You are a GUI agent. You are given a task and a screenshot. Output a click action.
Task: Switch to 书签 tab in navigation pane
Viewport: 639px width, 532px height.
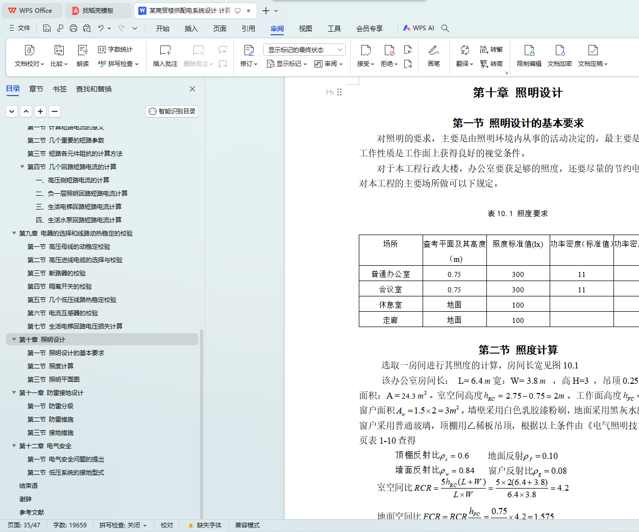point(60,89)
